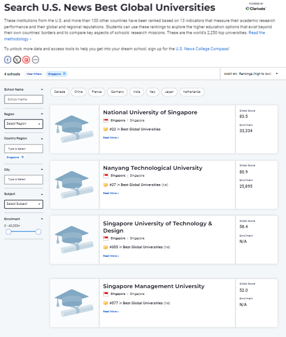Click the Clear Filters button
This screenshot has width=286, height=337.
(x=34, y=74)
